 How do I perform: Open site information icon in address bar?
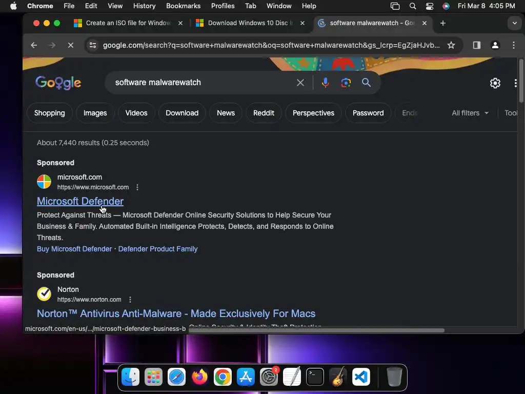(x=93, y=45)
